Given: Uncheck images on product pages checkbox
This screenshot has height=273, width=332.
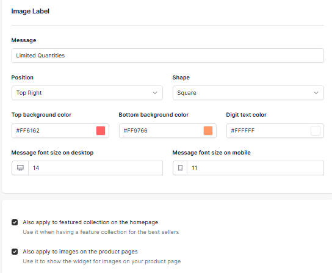Looking at the screenshot, I should coord(15,252).
